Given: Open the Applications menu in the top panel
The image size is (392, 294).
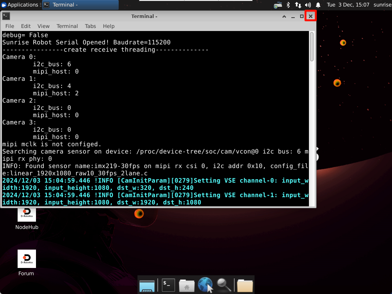Looking at the screenshot, I should coord(21,5).
